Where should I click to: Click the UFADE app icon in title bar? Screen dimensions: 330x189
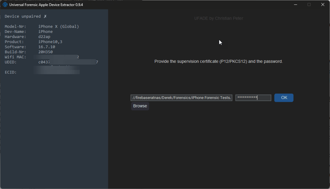[x=5, y=5]
